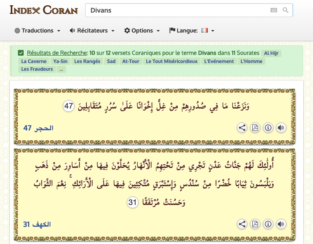313x244 pixels.
Task: Filter results by La Caverne surah tag
Action: 34,61
